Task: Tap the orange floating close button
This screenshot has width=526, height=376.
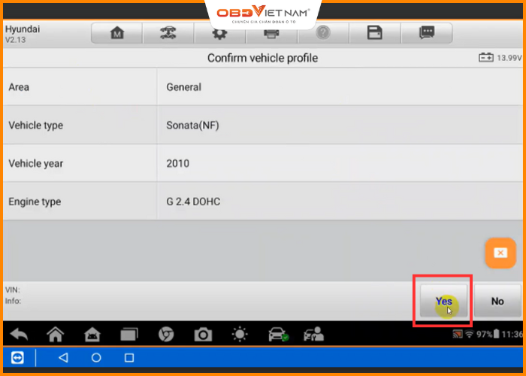Action: tap(500, 253)
